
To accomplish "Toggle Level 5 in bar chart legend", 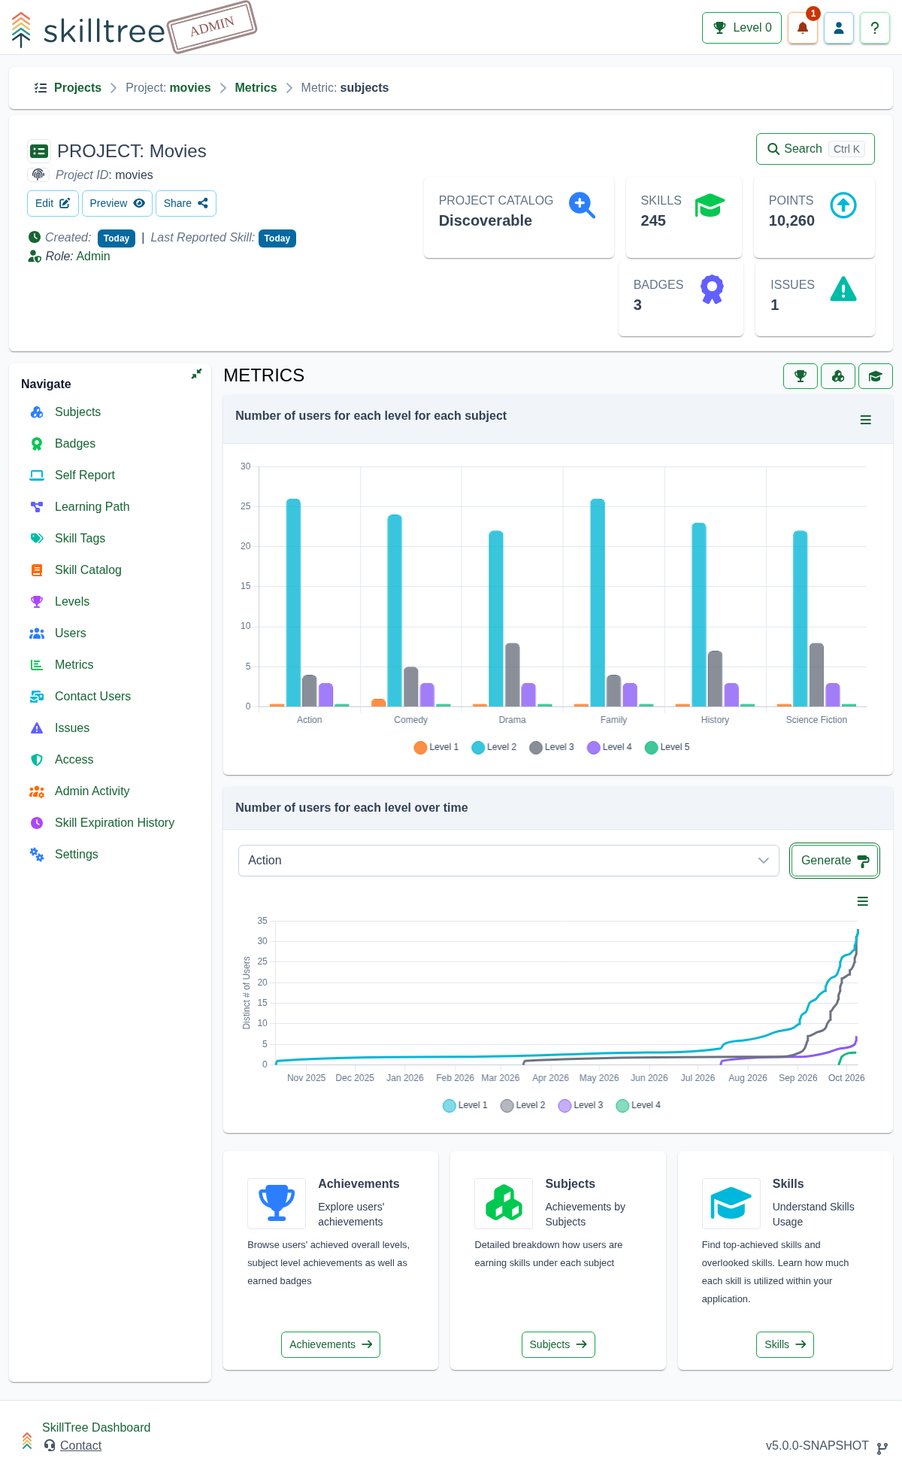I will pos(667,747).
